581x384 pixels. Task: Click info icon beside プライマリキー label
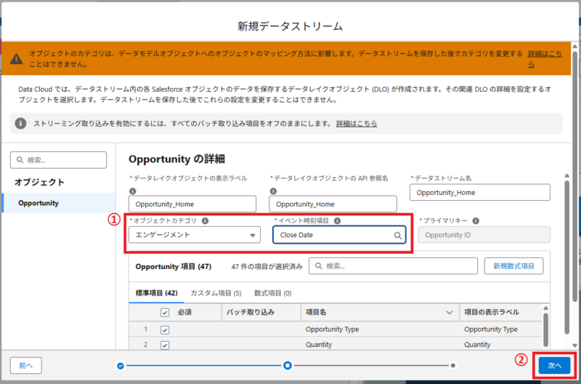click(x=475, y=220)
